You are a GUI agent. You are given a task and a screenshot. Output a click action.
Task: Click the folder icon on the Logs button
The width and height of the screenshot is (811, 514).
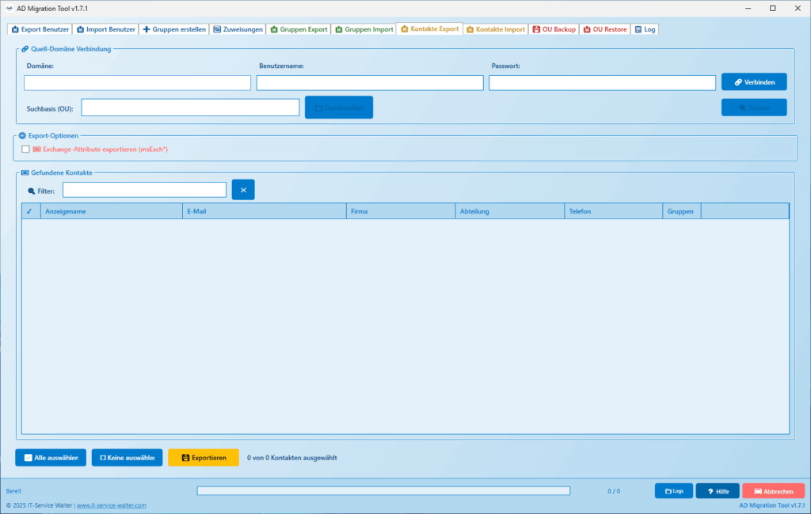(x=668, y=491)
